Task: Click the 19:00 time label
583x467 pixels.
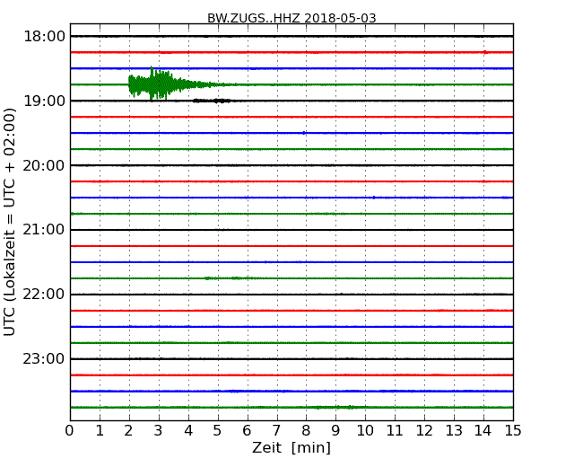Action: (44, 101)
